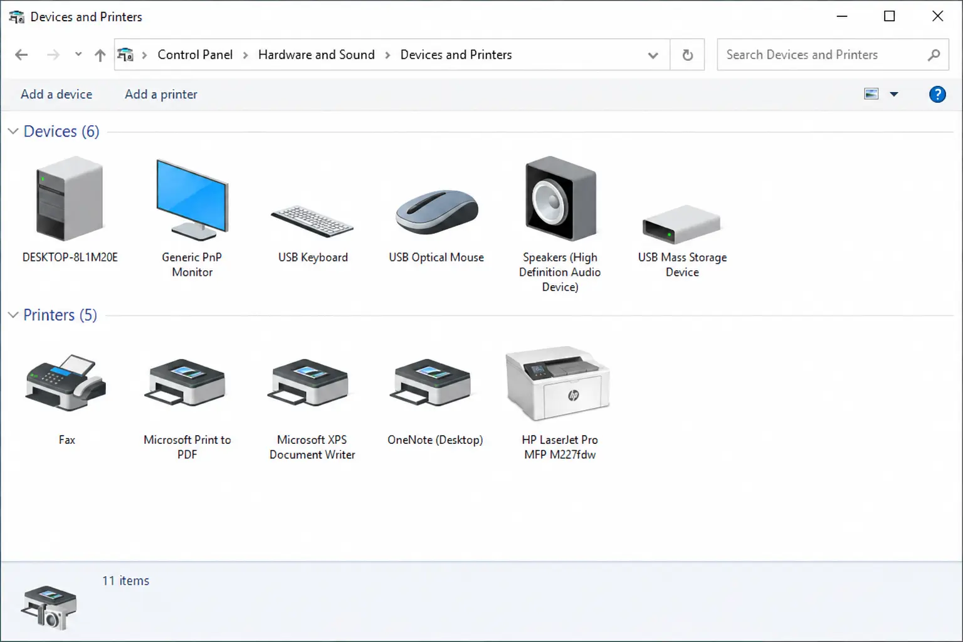
Task: Click the location icon in address bar
Action: click(125, 55)
